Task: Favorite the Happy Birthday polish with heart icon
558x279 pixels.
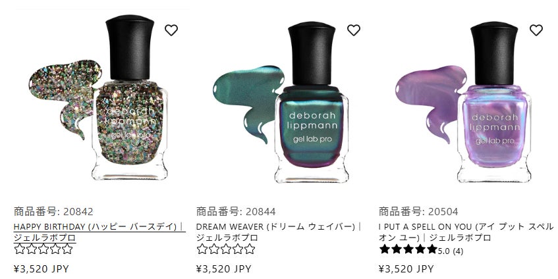Action: click(171, 30)
